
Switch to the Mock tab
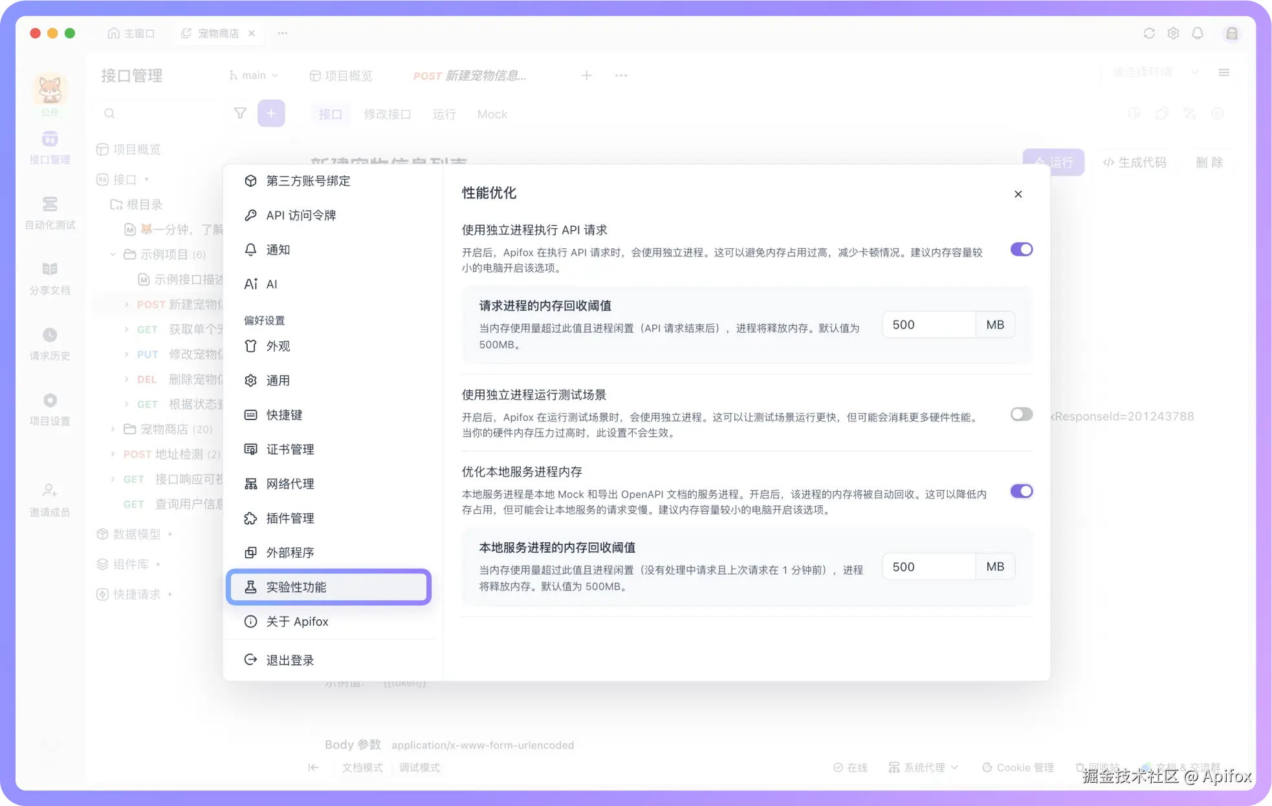click(492, 114)
